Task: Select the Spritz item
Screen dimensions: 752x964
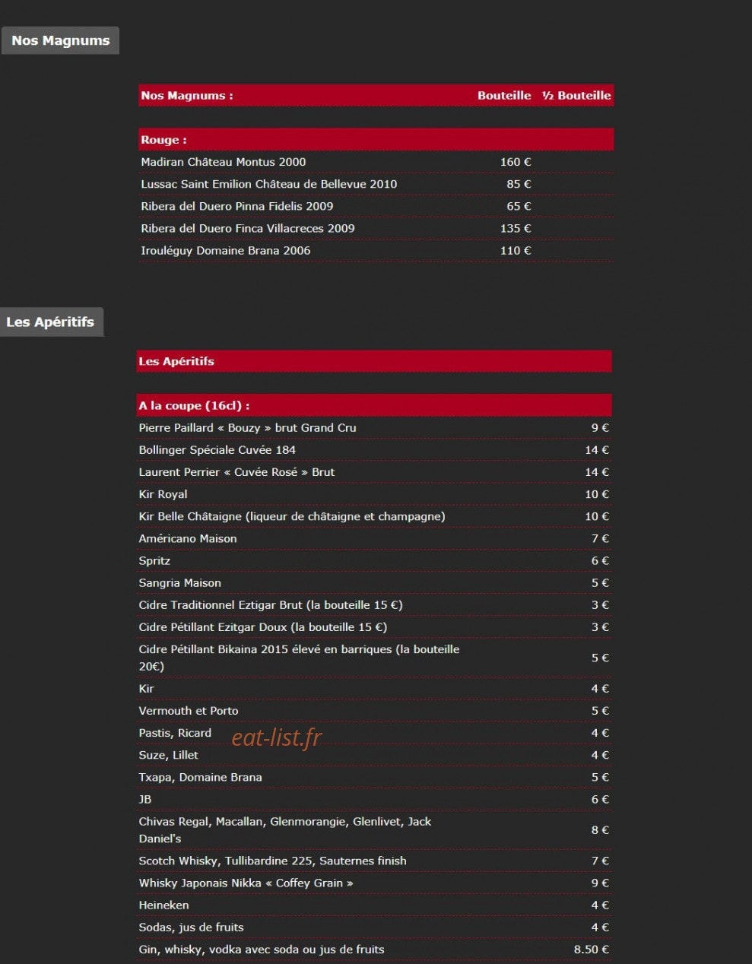Action: click(154, 560)
